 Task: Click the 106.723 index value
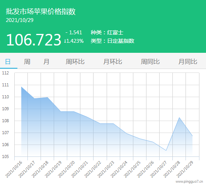pos(34,40)
